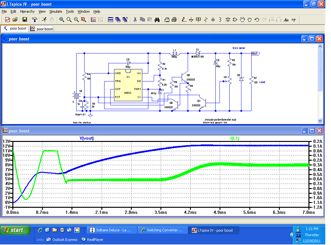Click the MBRS1100 diode label
Viewport: 331px width, 245px height.
click(x=198, y=57)
